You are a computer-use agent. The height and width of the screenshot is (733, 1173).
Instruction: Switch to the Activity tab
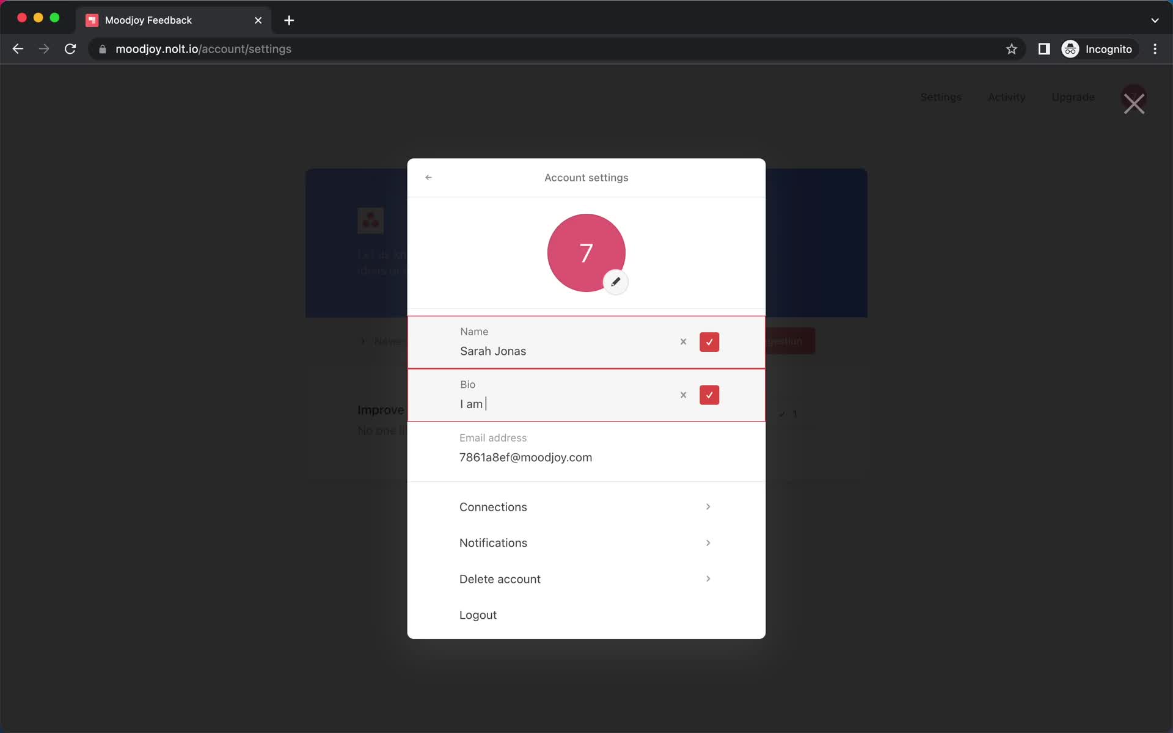1007,97
